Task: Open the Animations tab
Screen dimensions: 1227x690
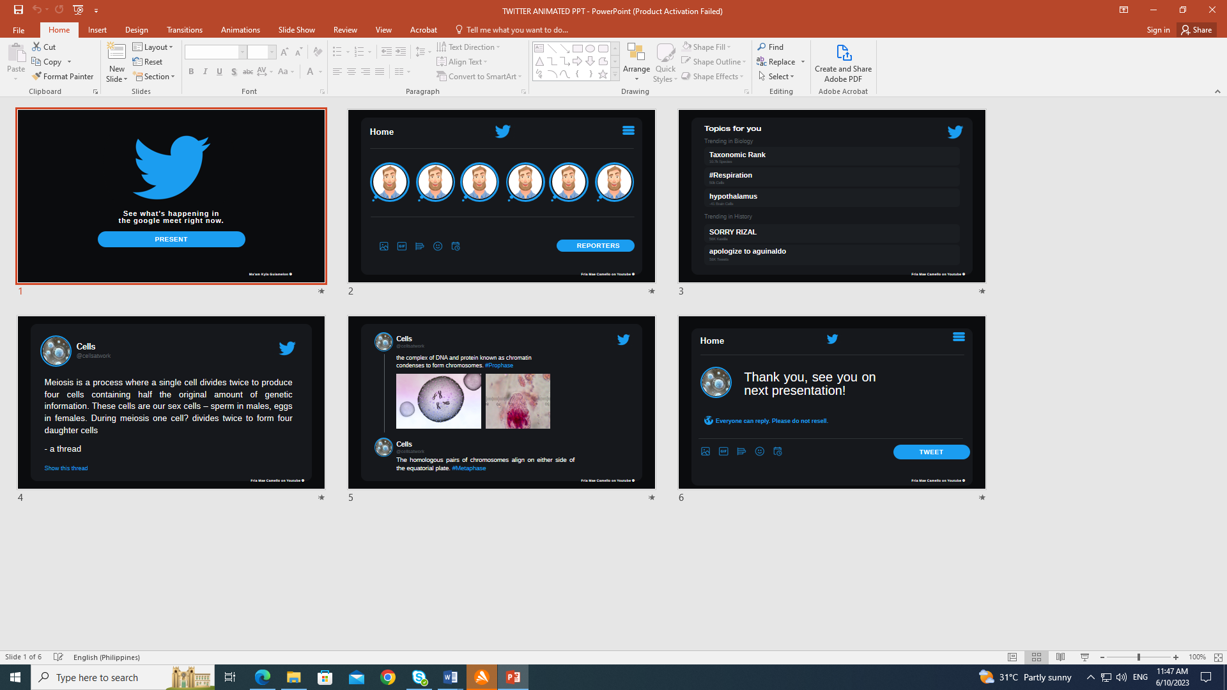Action: (x=240, y=30)
